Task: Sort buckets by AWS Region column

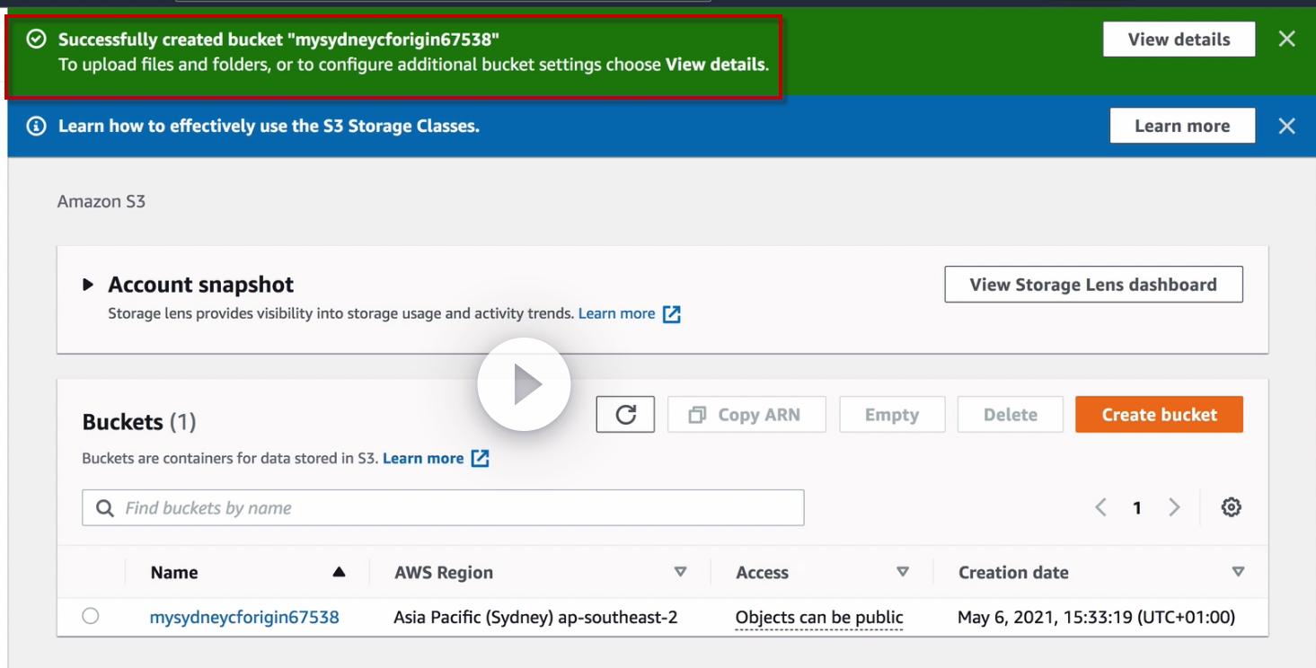Action: pyautogui.click(x=680, y=572)
